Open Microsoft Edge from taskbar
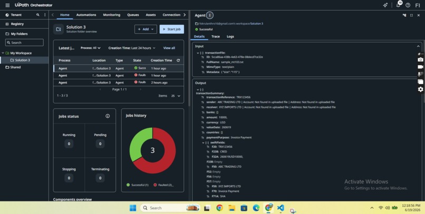425x214 pixels. [x=256, y=208]
